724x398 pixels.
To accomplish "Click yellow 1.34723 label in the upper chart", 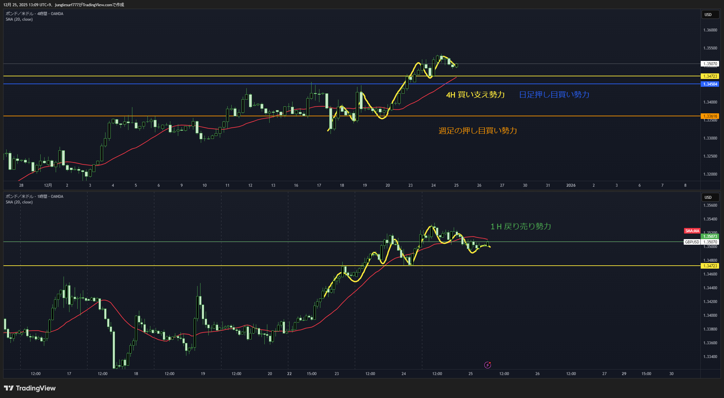I will coord(710,76).
